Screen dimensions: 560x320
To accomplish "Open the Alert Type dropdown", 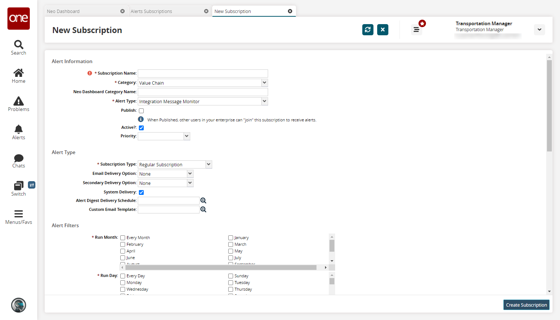I will click(x=264, y=101).
